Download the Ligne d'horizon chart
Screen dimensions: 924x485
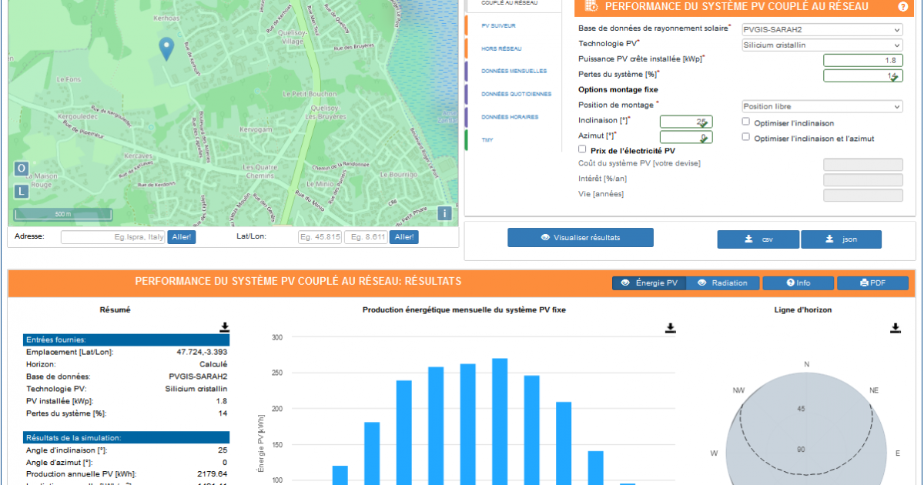896,328
